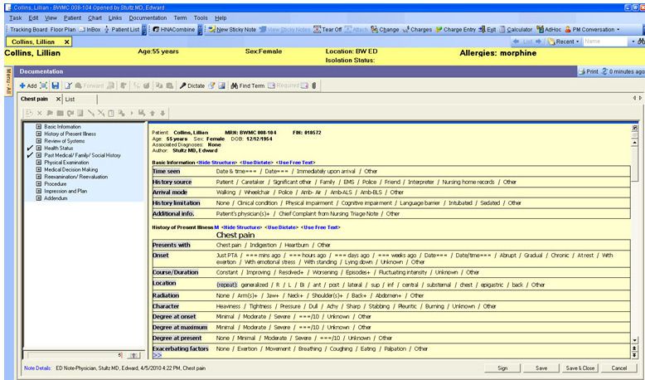The width and height of the screenshot is (645, 380).
Task: Click the document pane vertical scrollbar down arrow
Action: 635,340
